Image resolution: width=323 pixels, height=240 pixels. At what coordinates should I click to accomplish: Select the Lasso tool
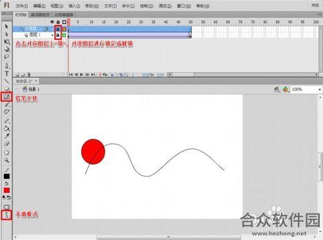6,57
